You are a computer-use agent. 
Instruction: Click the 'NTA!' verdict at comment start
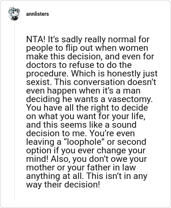tap(36, 39)
